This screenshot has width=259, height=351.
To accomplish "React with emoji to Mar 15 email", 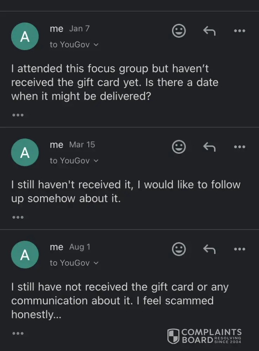I will click(179, 147).
